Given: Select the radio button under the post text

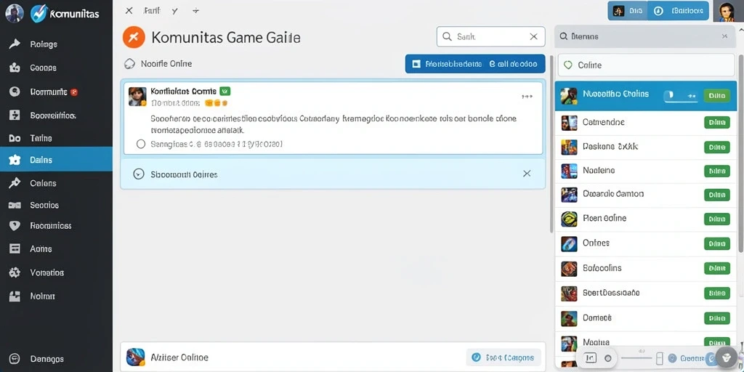Looking at the screenshot, I should 140,144.
